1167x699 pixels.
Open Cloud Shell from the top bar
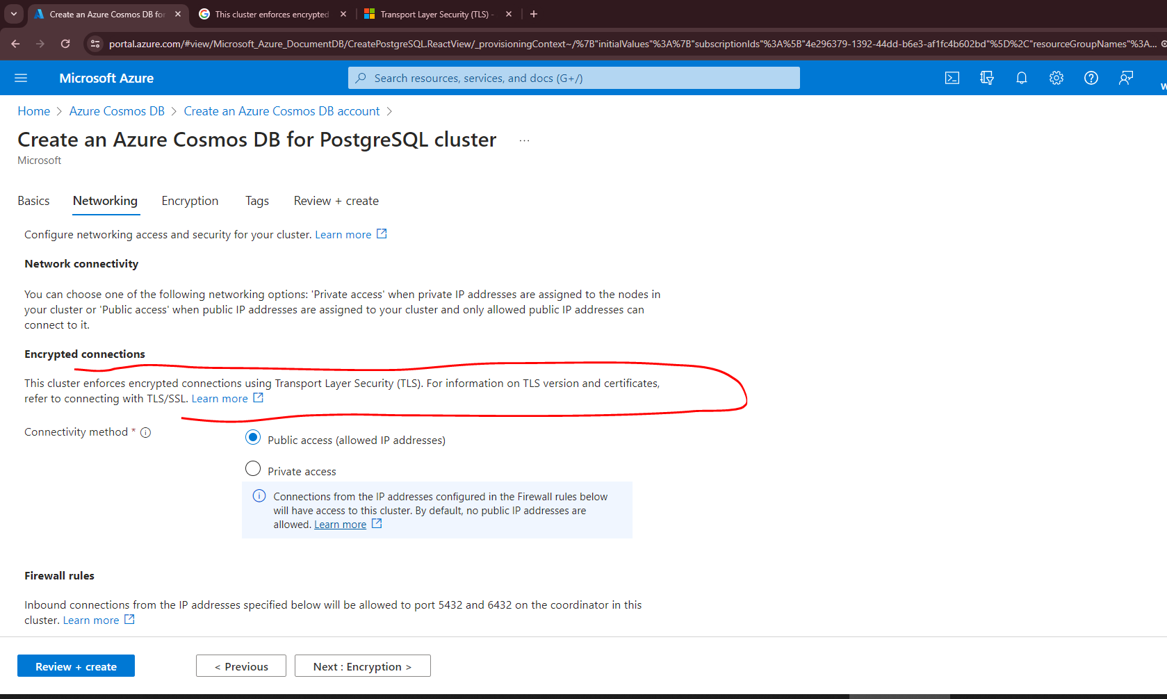coord(952,78)
